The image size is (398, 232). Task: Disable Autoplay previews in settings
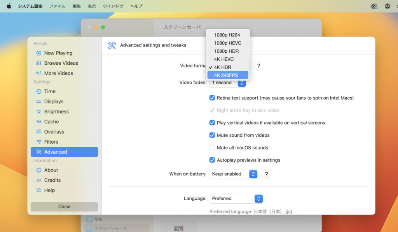click(x=212, y=160)
